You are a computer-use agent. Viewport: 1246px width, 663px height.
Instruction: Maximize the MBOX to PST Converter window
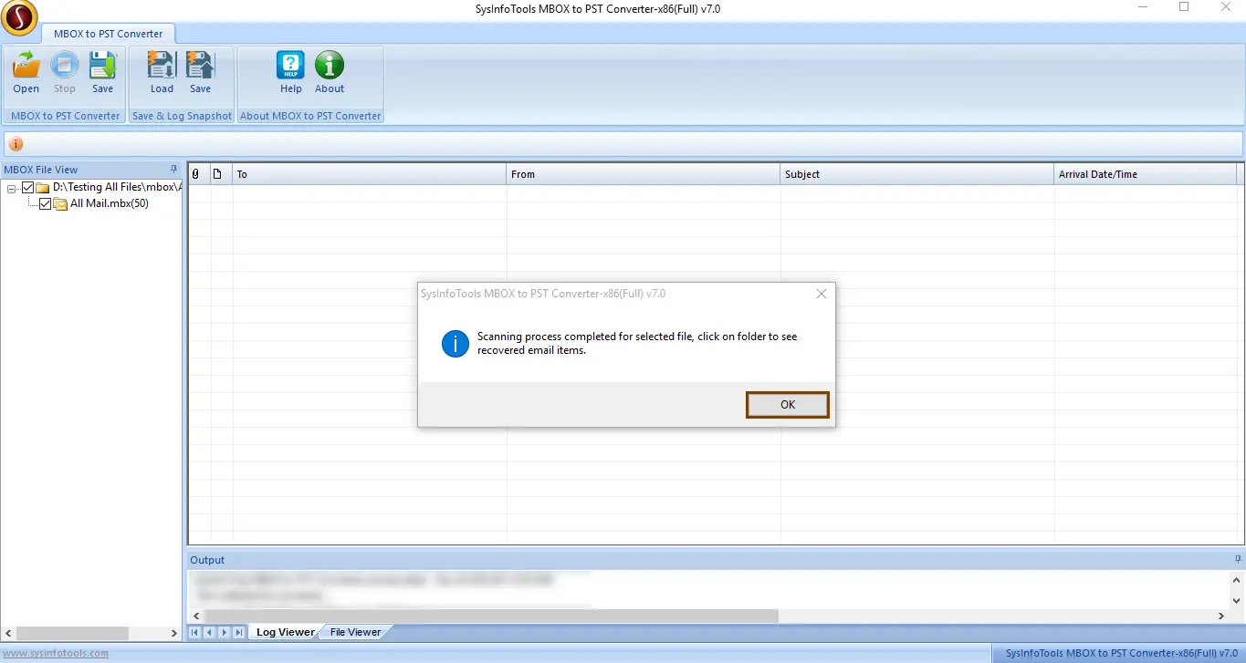coord(1184,7)
